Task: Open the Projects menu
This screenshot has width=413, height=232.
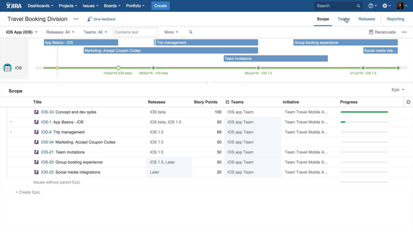Action: coord(68,6)
